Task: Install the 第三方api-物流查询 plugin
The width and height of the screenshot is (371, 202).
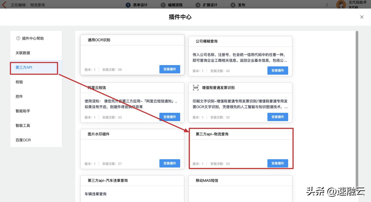Action: pyautogui.click(x=278, y=163)
